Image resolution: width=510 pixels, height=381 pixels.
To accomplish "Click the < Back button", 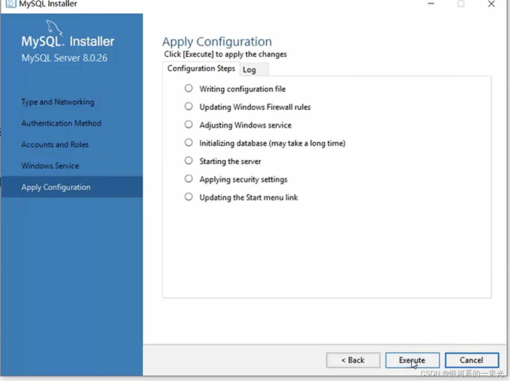I will pos(353,360).
